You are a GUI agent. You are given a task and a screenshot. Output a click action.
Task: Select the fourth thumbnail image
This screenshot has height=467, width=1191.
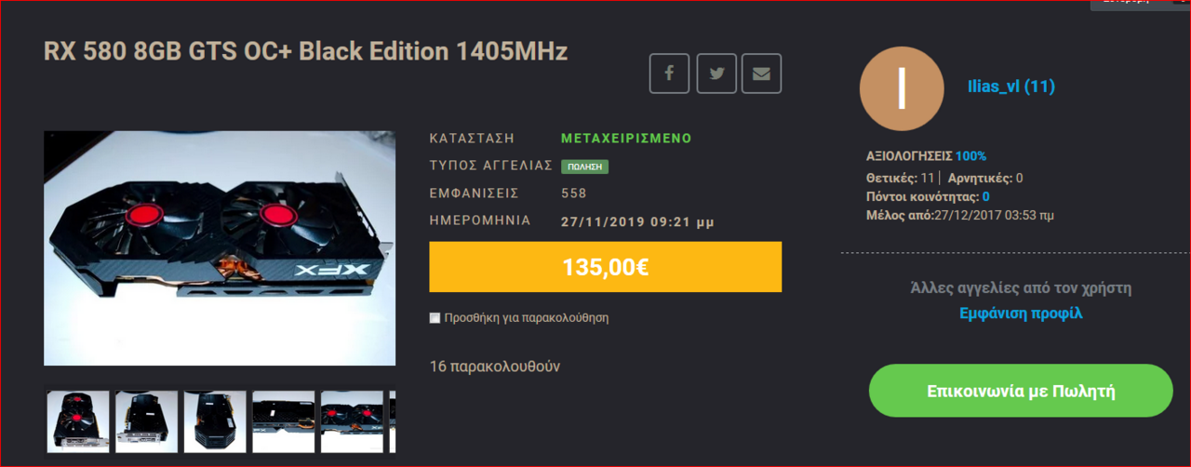pyautogui.click(x=284, y=421)
